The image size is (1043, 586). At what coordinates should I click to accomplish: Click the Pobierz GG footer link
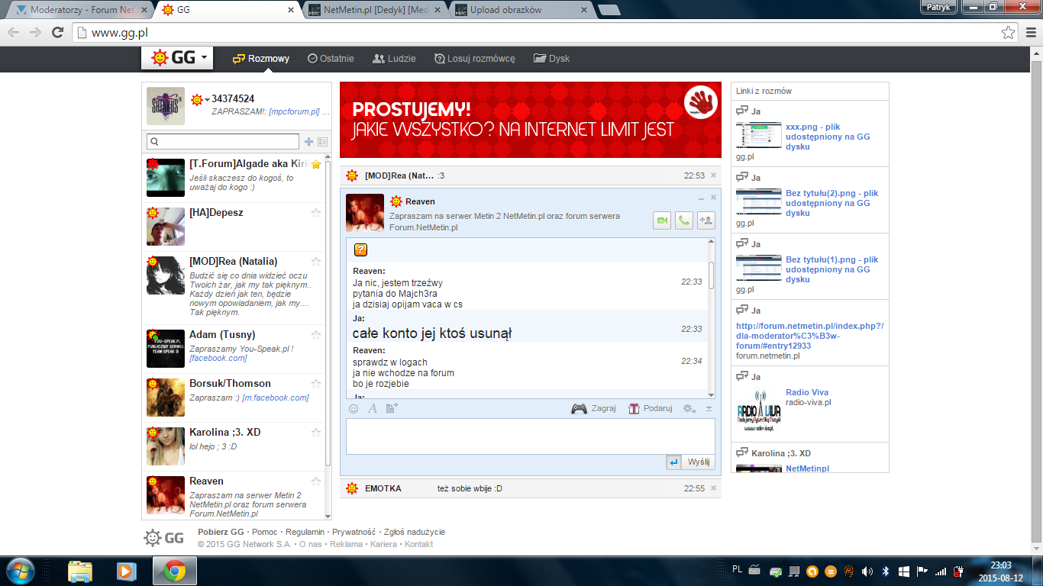click(221, 532)
